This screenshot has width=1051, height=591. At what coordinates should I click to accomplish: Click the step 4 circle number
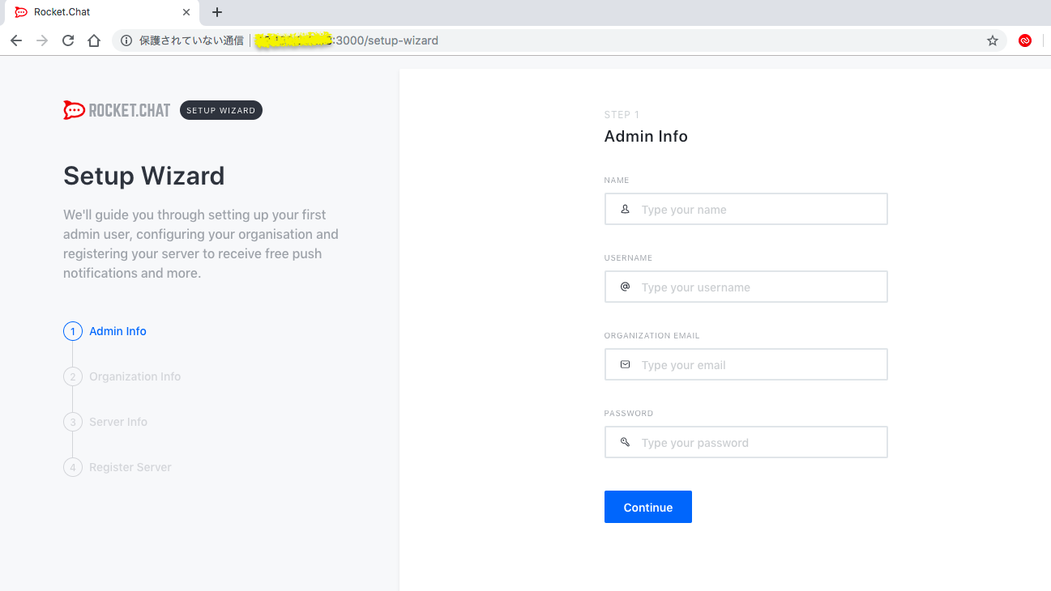(73, 467)
